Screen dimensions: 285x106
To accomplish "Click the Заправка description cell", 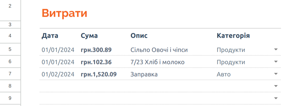I will 144,74.
